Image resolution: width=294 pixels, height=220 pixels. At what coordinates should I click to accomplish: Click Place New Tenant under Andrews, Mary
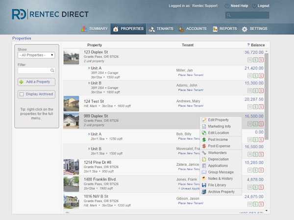click(x=191, y=106)
